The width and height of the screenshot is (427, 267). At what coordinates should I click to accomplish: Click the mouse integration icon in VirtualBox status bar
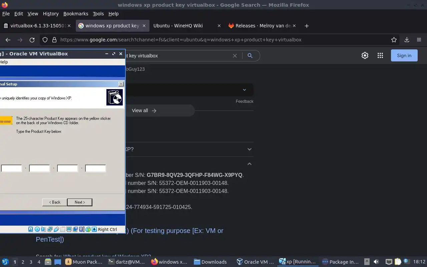click(88, 229)
